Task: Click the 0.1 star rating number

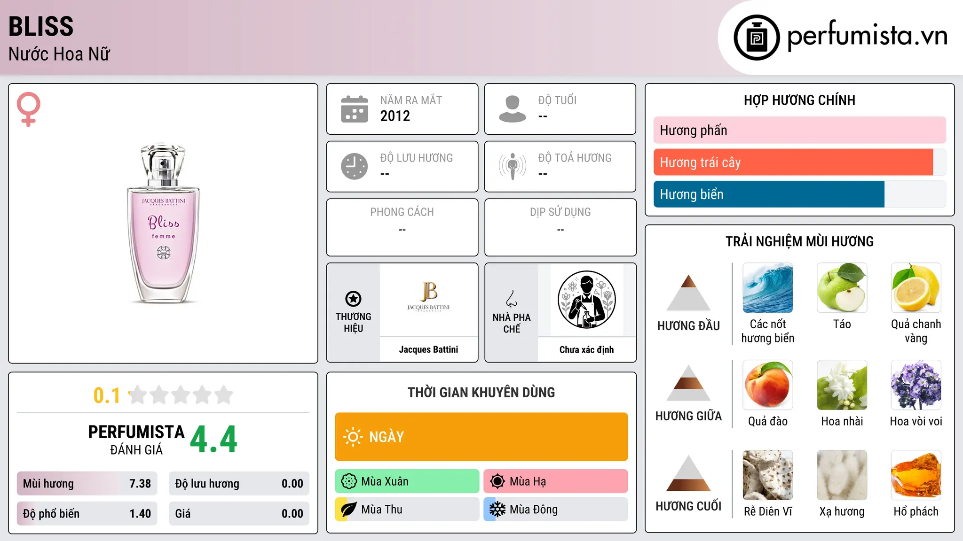Action: coord(107,395)
